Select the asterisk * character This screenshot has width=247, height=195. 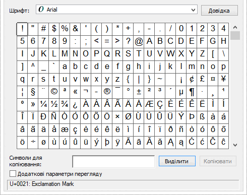(x=117, y=29)
